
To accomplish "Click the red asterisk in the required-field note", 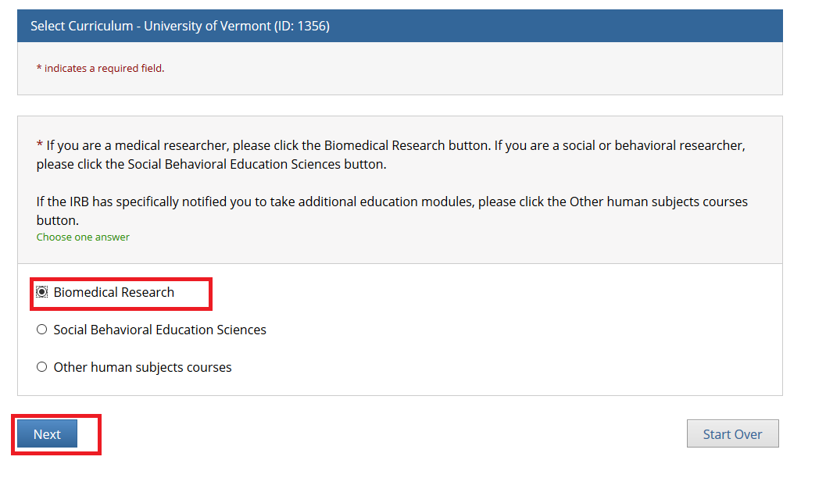I will coord(39,69).
